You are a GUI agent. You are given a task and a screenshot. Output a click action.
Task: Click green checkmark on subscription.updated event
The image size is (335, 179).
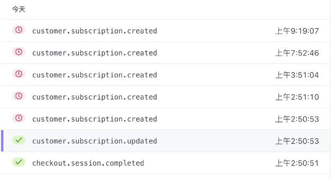tap(19, 140)
